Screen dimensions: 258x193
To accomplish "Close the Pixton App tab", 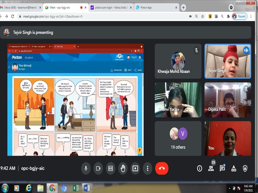I will 176,8.
